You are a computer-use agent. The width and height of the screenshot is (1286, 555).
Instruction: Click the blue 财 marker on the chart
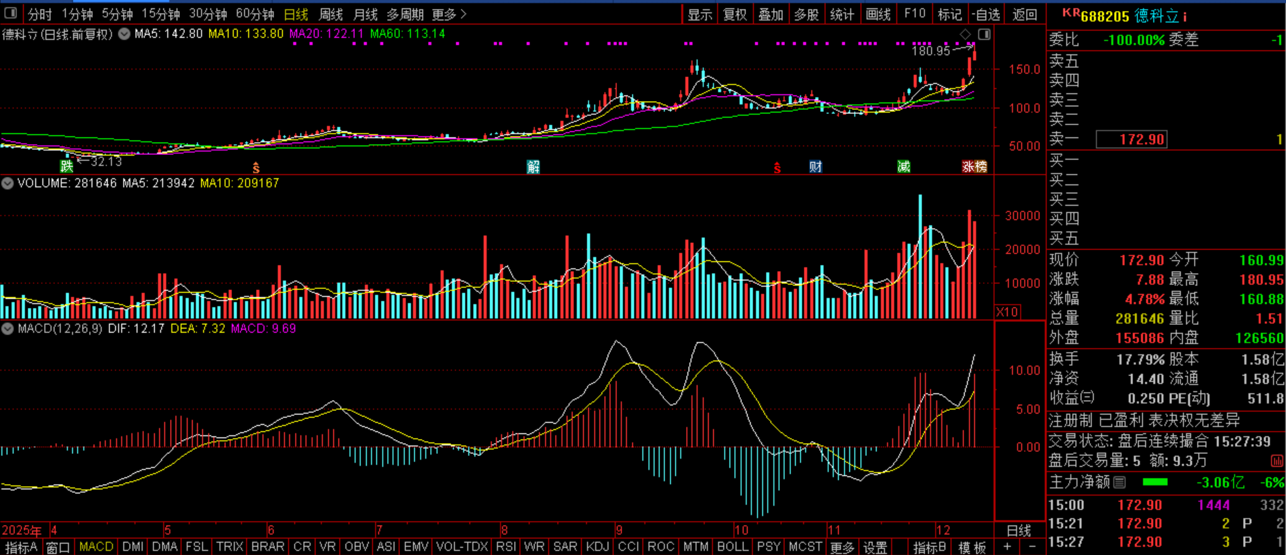coord(816,167)
